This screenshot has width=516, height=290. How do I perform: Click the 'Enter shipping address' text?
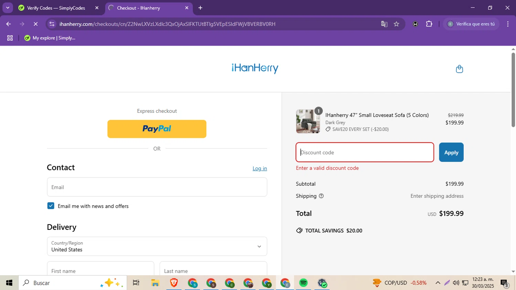pos(437,196)
